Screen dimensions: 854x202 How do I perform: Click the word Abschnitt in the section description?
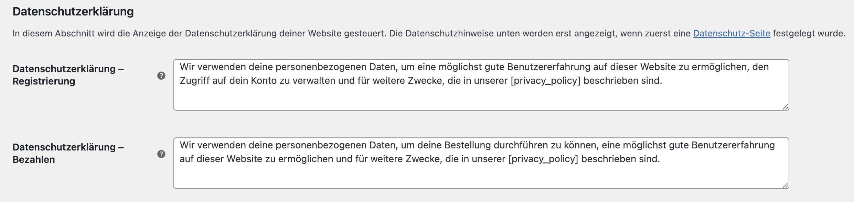point(75,33)
